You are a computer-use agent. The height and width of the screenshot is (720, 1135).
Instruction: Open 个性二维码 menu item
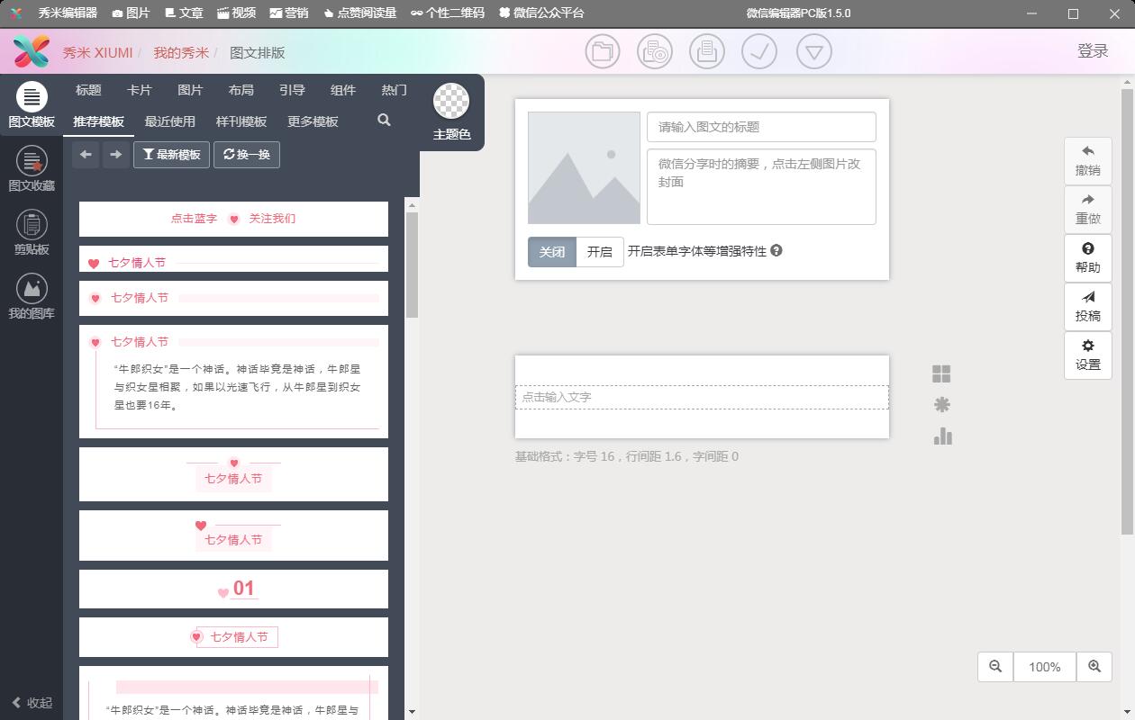[448, 13]
